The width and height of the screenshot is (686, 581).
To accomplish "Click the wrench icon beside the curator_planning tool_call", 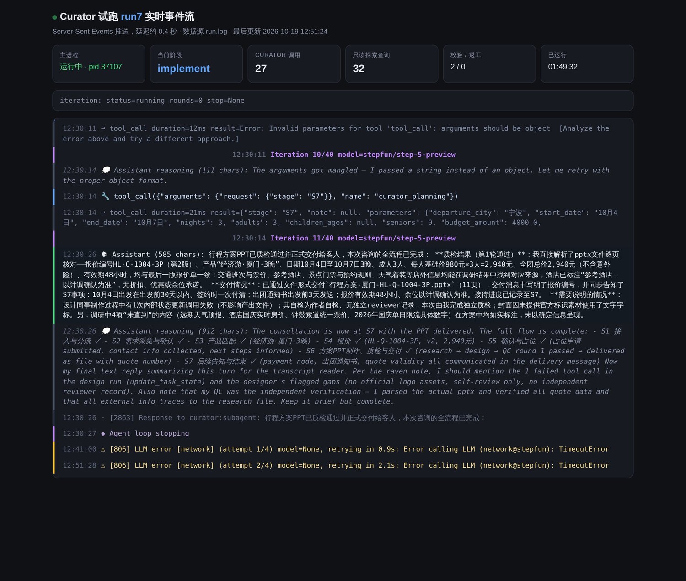I will click(x=105, y=197).
